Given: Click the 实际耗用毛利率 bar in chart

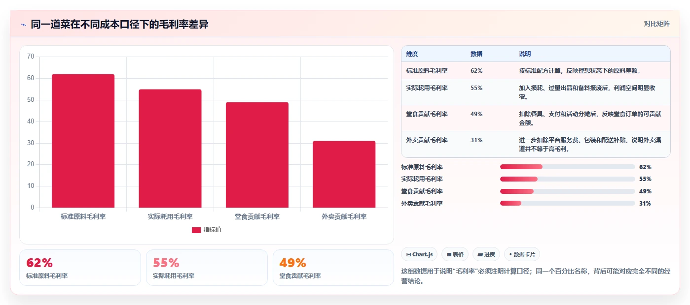Looking at the screenshot, I should click(x=170, y=149).
